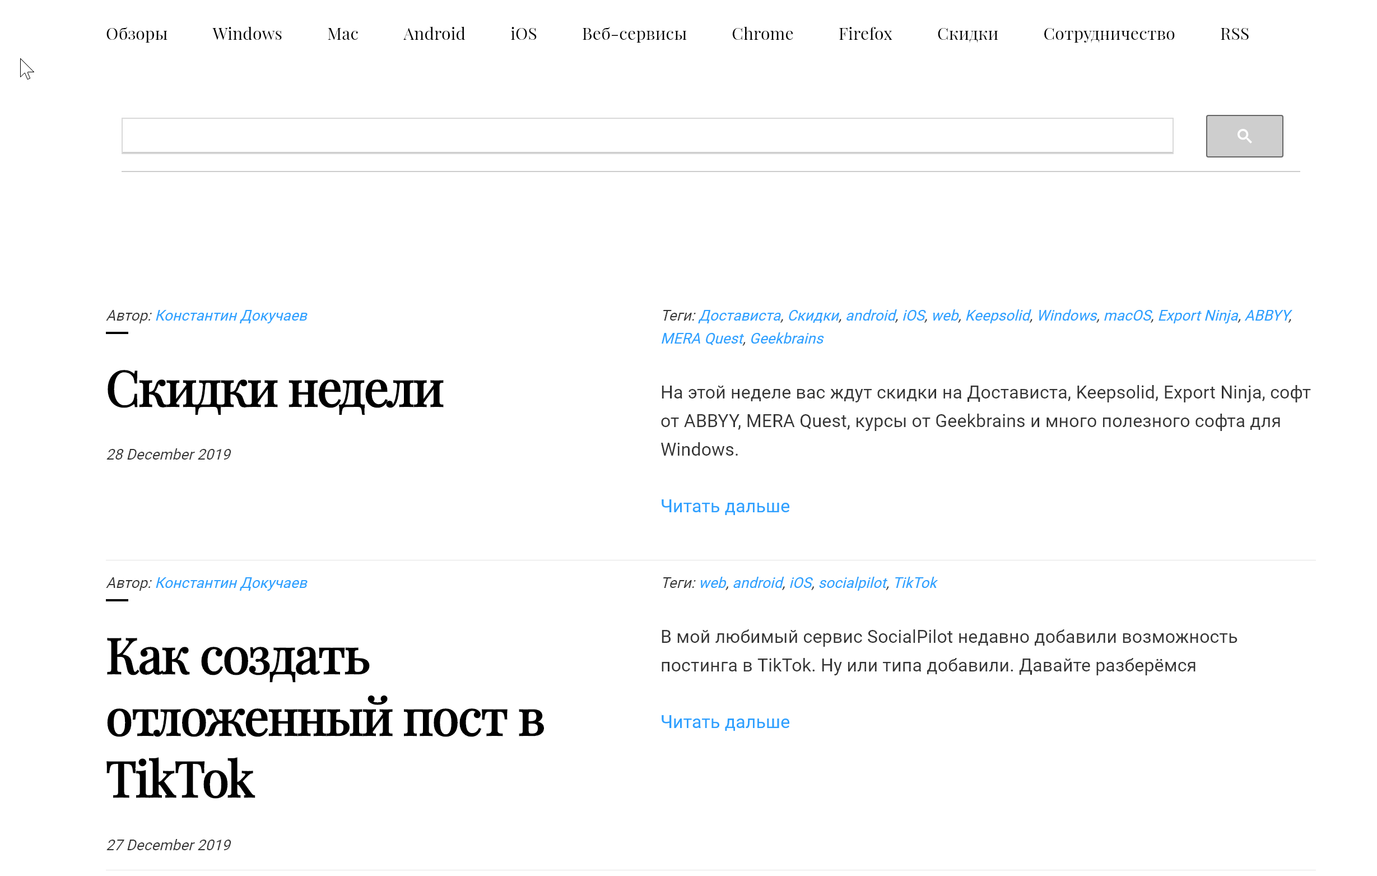The width and height of the screenshot is (1377, 876).
Task: Focus the search text field
Action: pyautogui.click(x=646, y=136)
